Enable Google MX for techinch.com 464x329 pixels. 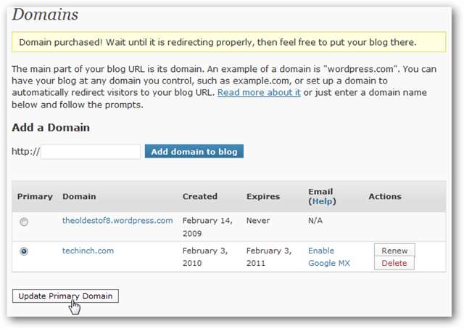pyautogui.click(x=328, y=256)
